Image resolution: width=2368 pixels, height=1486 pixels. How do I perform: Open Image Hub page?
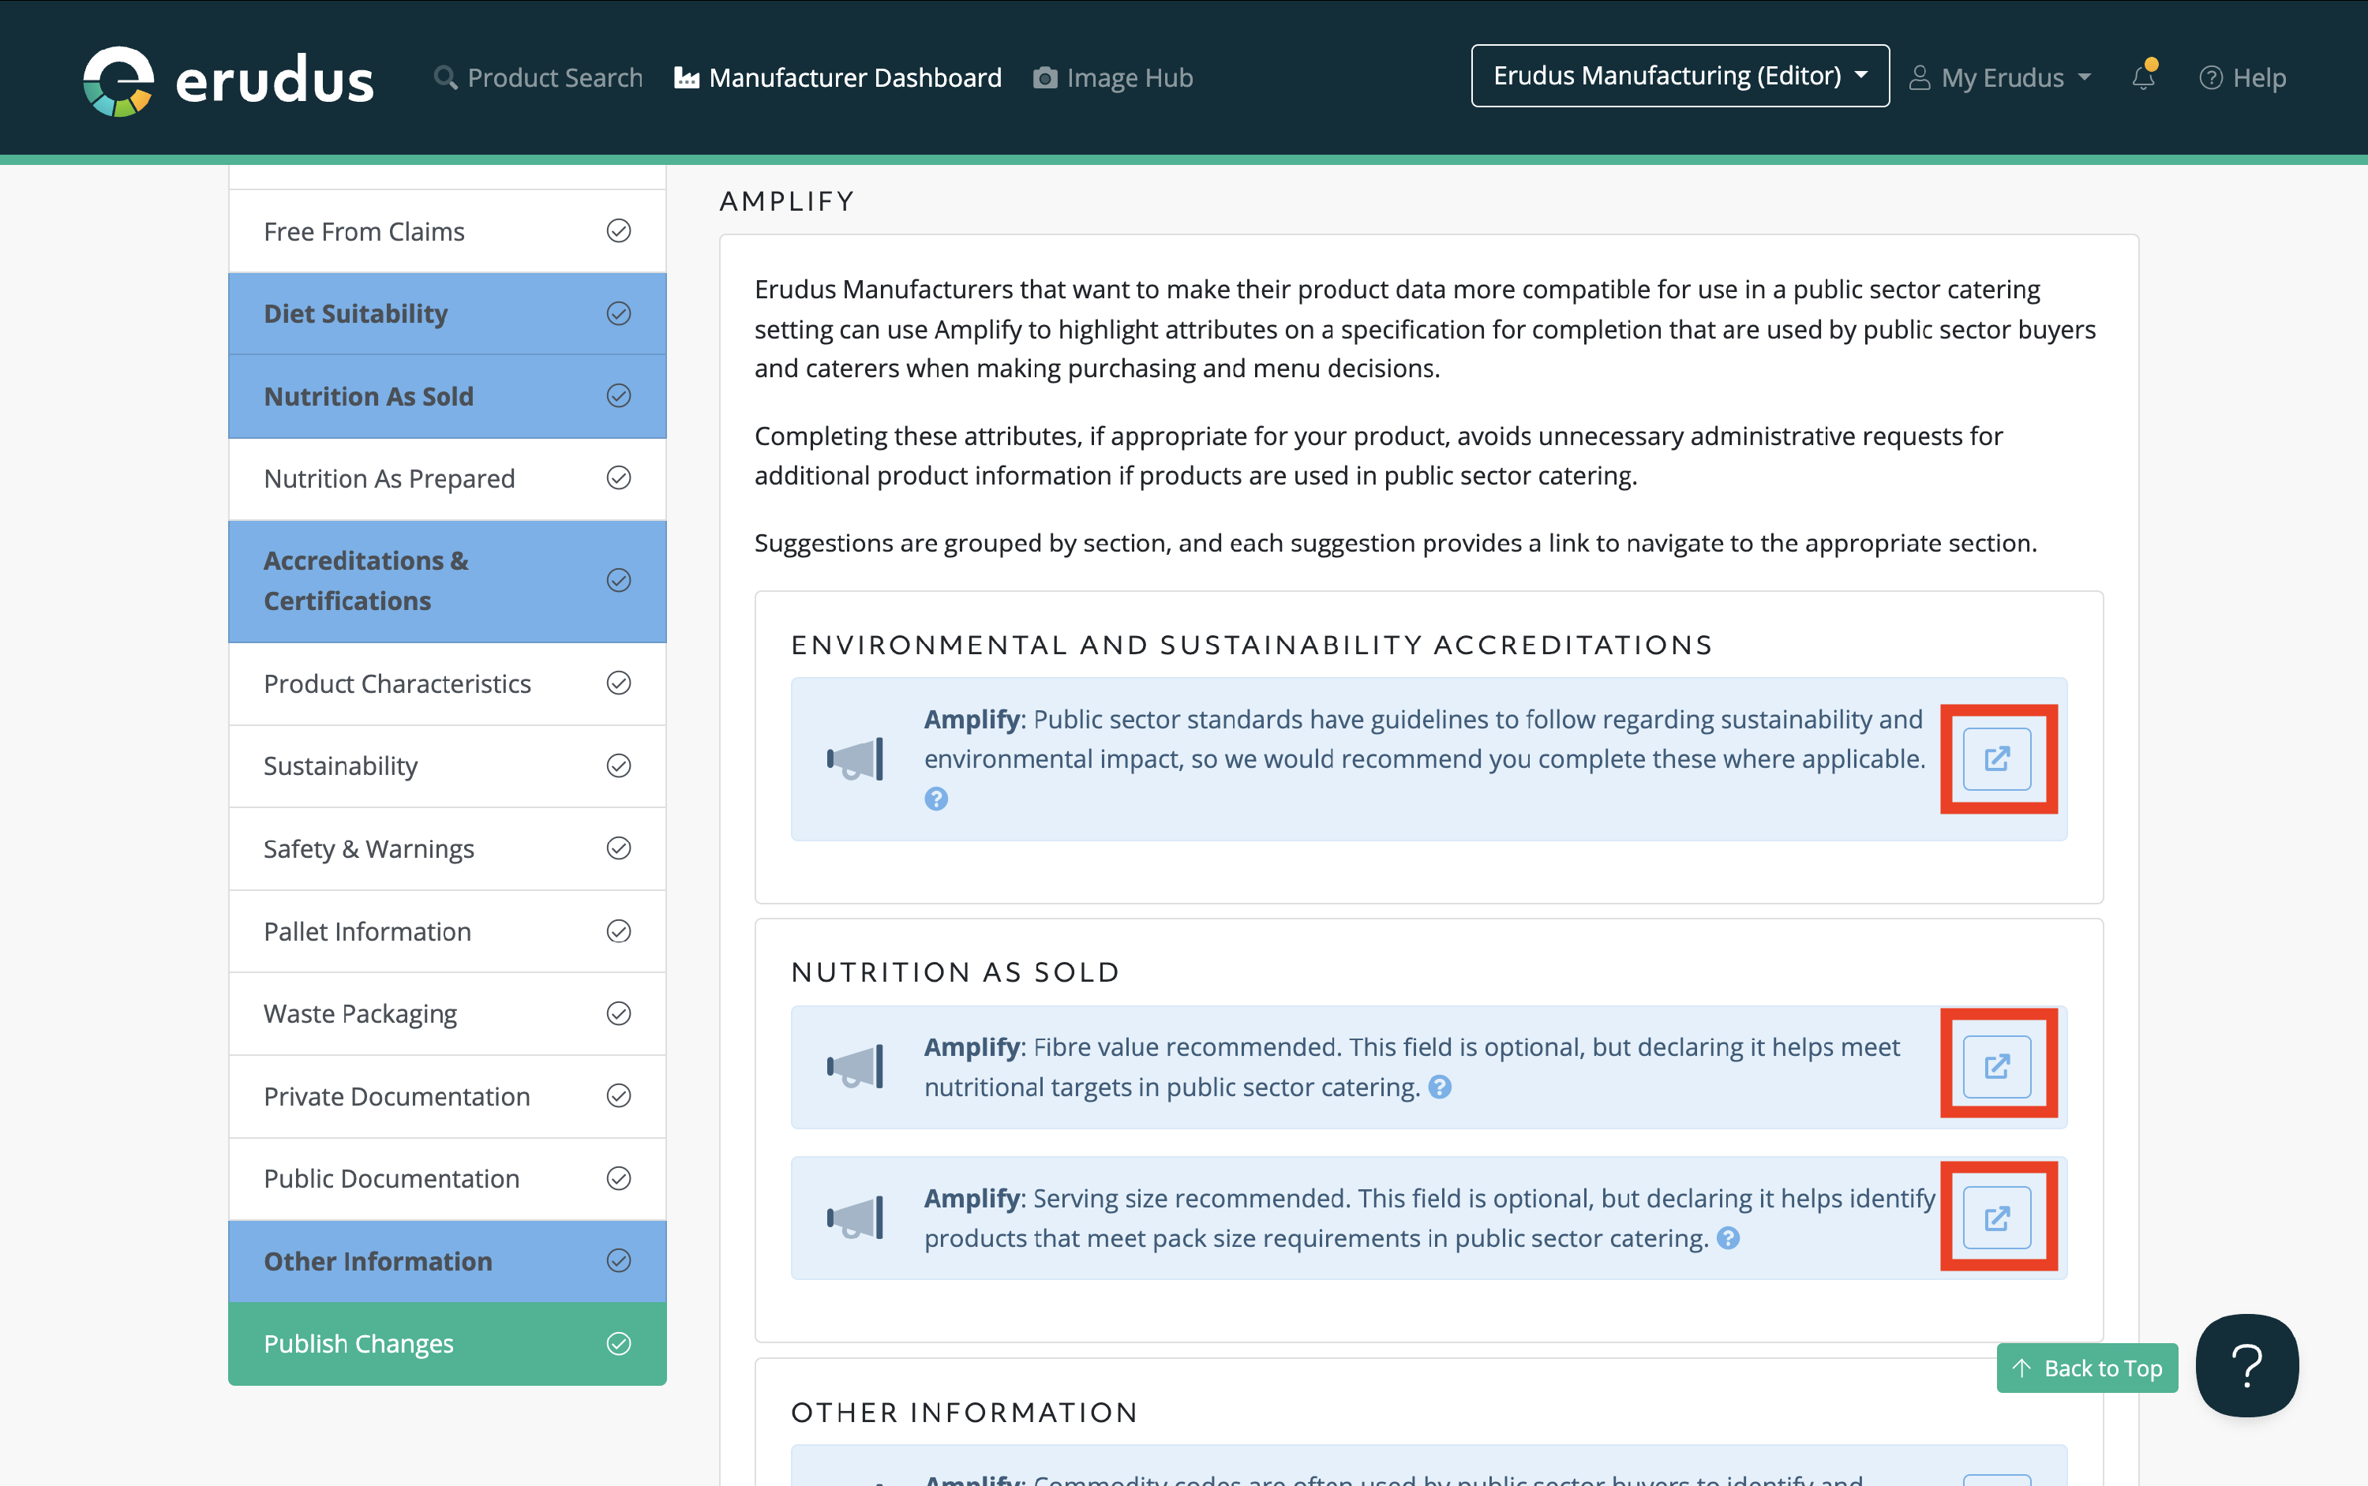(x=1113, y=77)
